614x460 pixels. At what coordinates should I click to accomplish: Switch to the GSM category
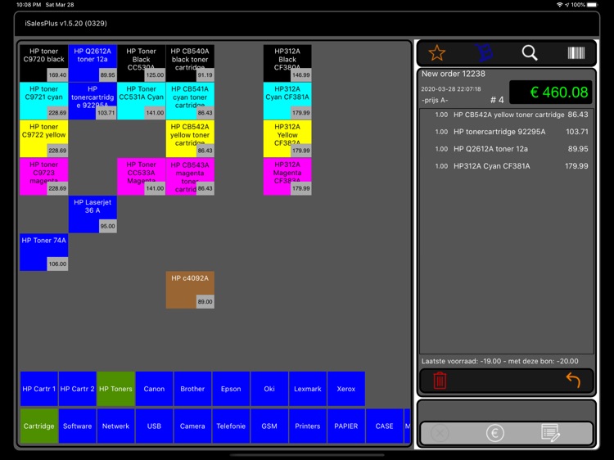[x=269, y=426]
